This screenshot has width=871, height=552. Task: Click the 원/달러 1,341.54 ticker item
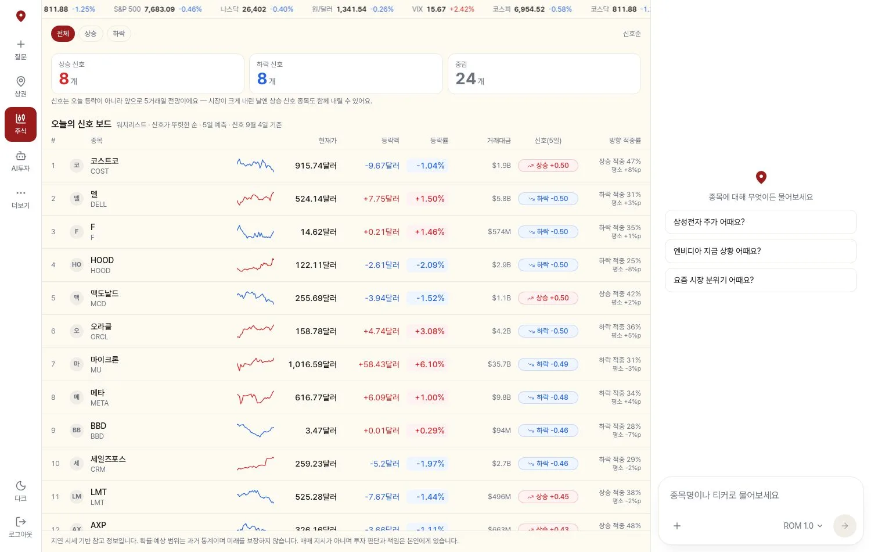352,9
